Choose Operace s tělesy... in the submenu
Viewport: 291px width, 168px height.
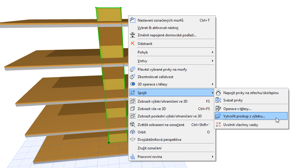[251, 109]
